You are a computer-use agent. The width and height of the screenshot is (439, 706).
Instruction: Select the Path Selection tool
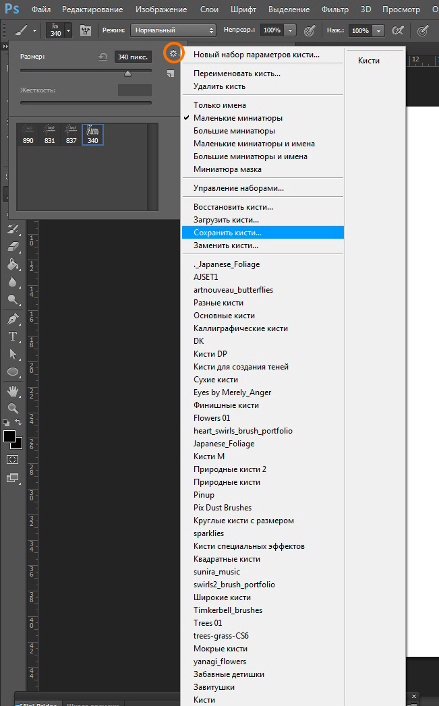point(13,354)
